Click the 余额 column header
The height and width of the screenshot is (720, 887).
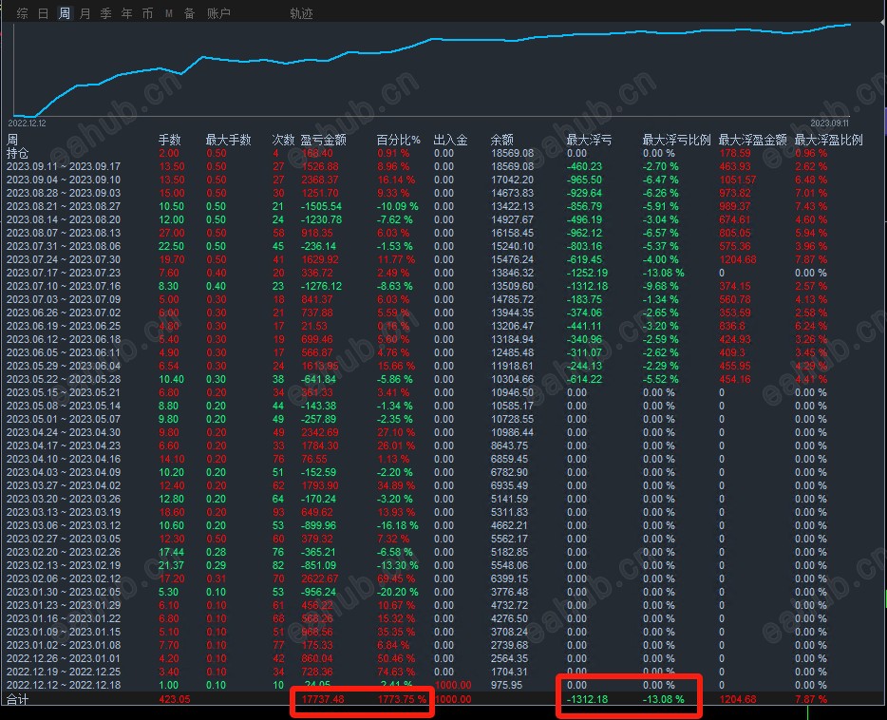click(501, 140)
